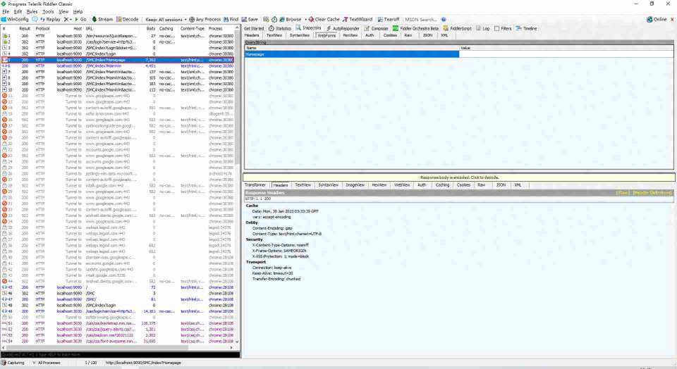This screenshot has height=369, width=677.
Task: Toggle the Decode option
Action: coord(128,20)
